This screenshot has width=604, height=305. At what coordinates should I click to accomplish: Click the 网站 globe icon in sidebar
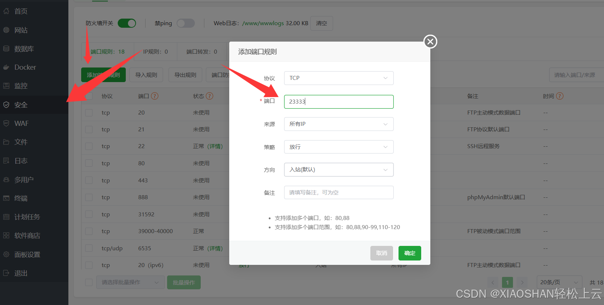click(6, 30)
